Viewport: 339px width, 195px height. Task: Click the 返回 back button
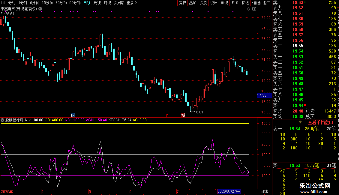pyautogui.click(x=267, y=3)
